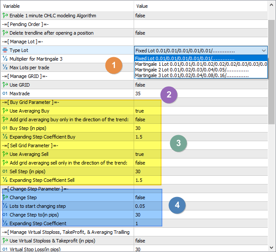Toggle Use Averaging Sell true value
The height and width of the screenshot is (252, 276).
point(140,154)
